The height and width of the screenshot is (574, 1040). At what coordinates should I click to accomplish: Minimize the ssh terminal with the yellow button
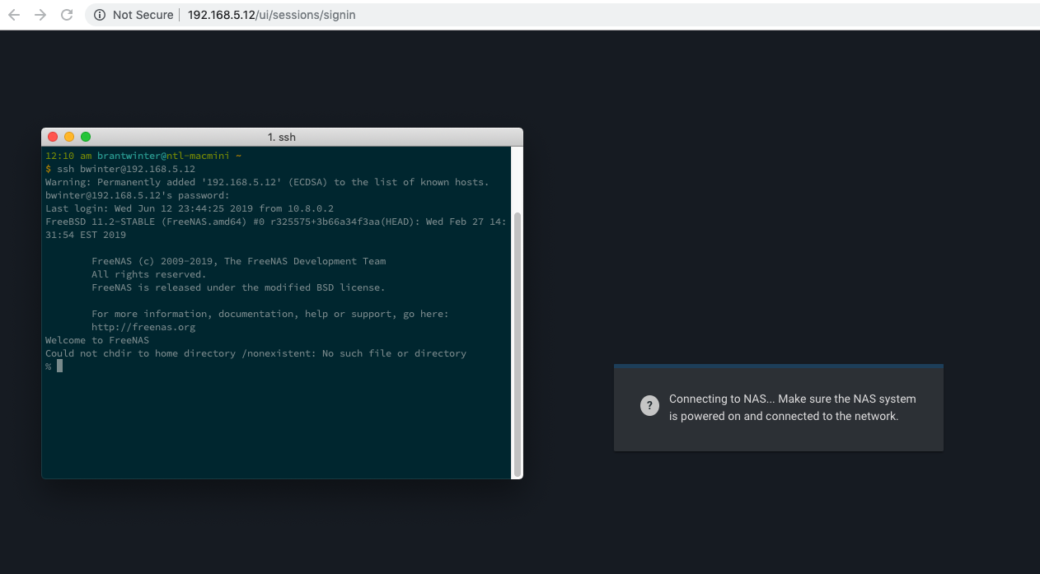[69, 137]
